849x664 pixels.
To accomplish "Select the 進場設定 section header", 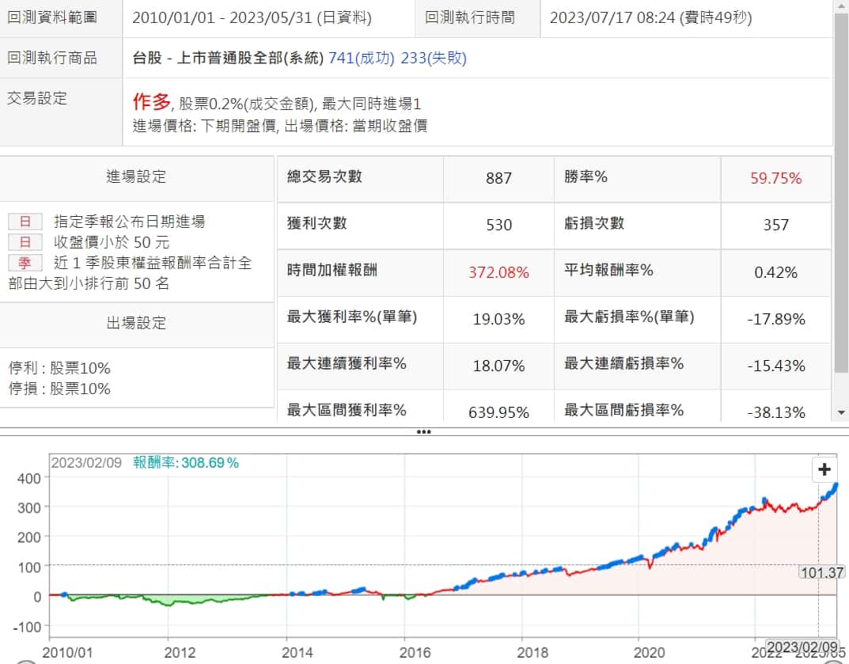I will tap(137, 176).
